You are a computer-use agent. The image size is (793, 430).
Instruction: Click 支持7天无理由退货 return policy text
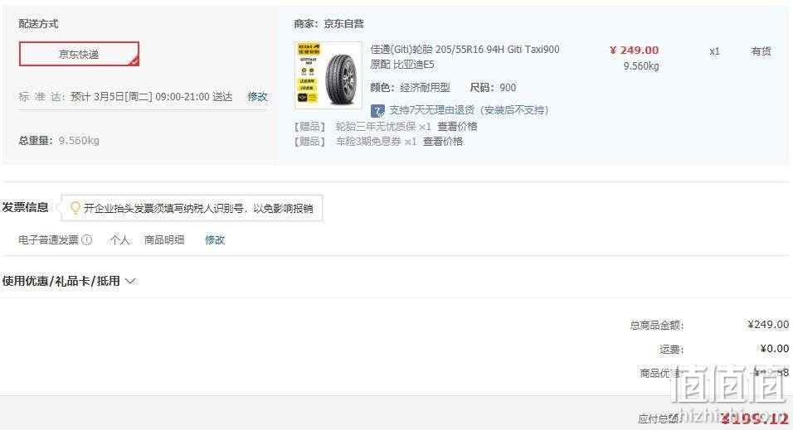pyautogui.click(x=469, y=110)
